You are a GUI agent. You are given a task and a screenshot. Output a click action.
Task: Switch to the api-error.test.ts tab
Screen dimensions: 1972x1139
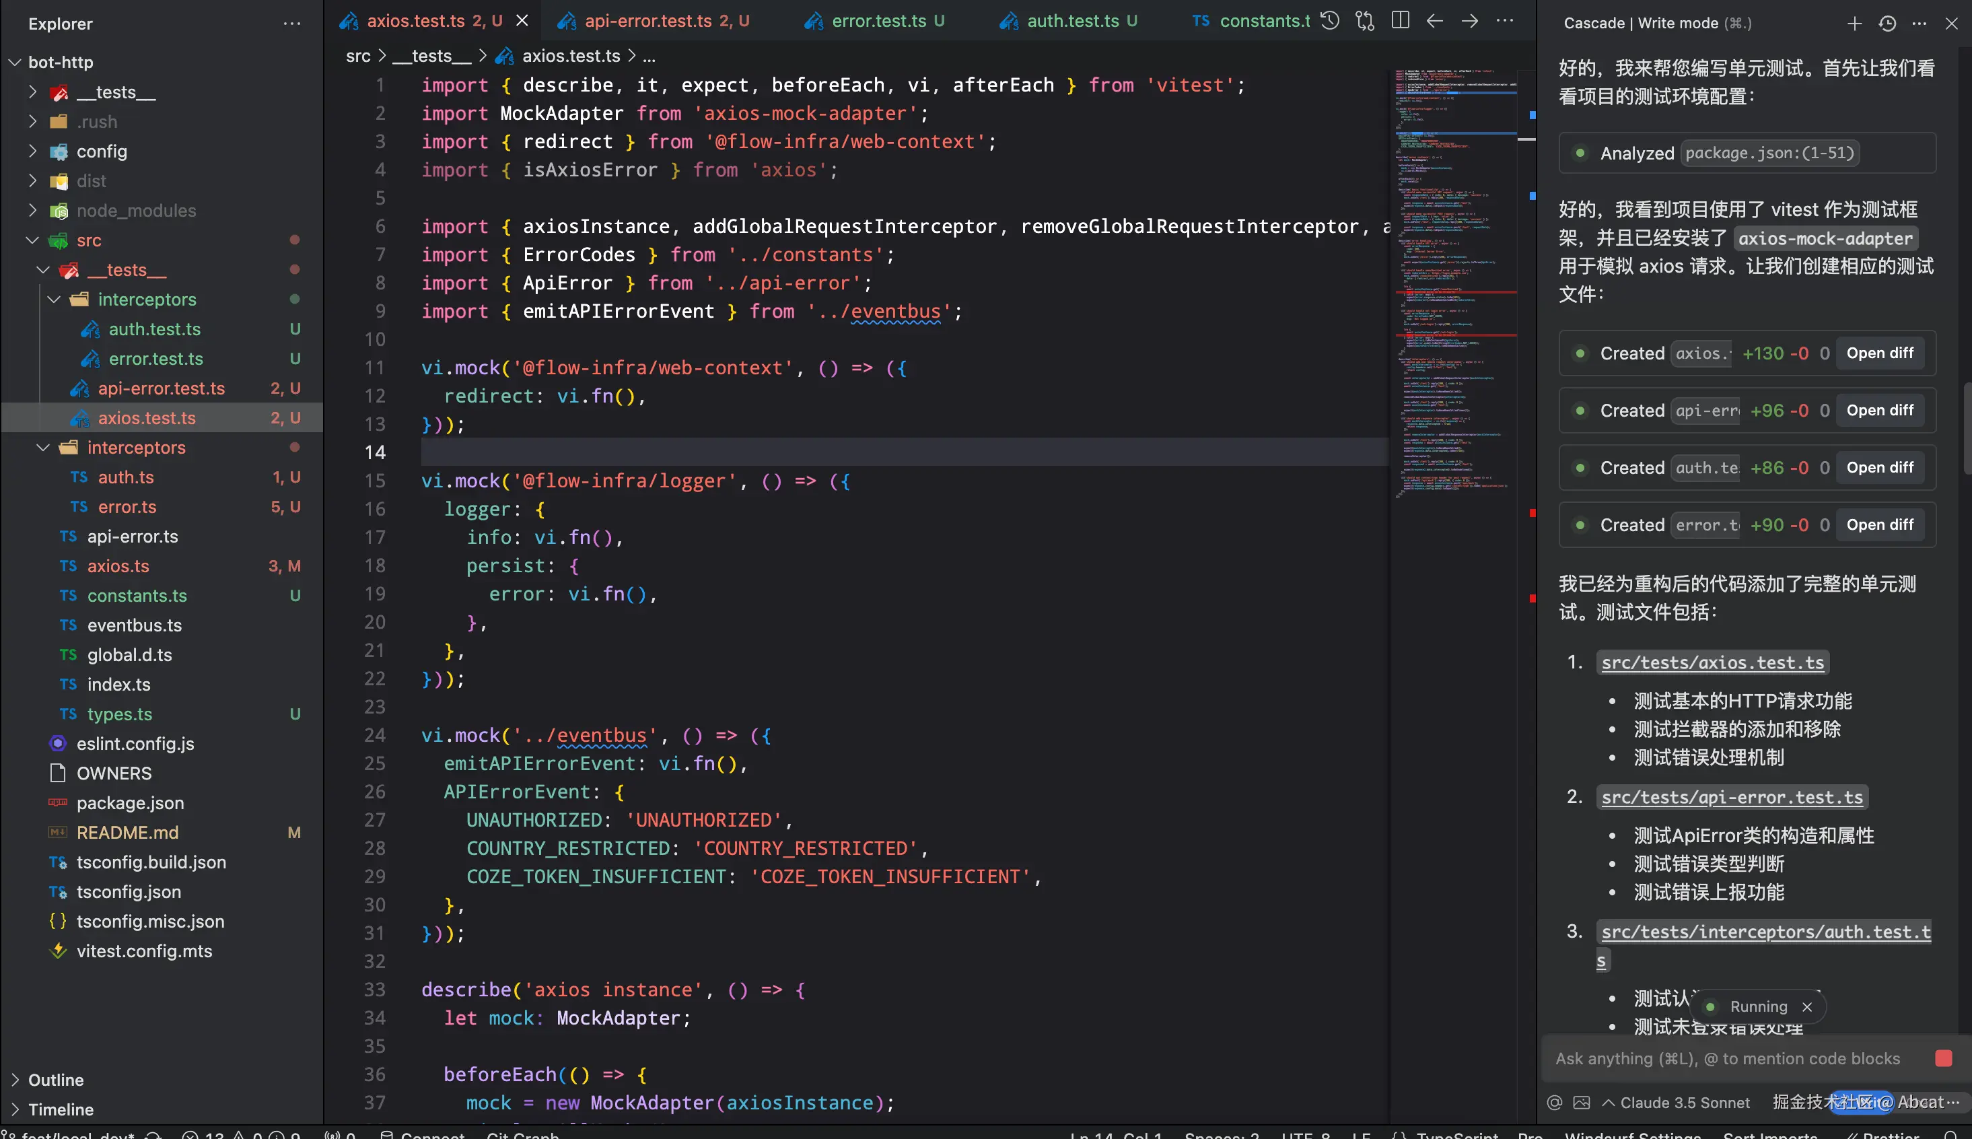coord(649,21)
